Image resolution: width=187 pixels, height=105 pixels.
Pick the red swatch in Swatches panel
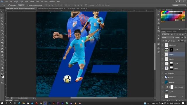pos(162,12)
